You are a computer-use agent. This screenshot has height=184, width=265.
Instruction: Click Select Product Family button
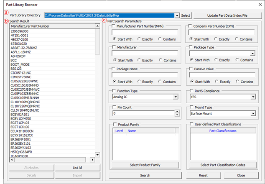(x=145, y=165)
